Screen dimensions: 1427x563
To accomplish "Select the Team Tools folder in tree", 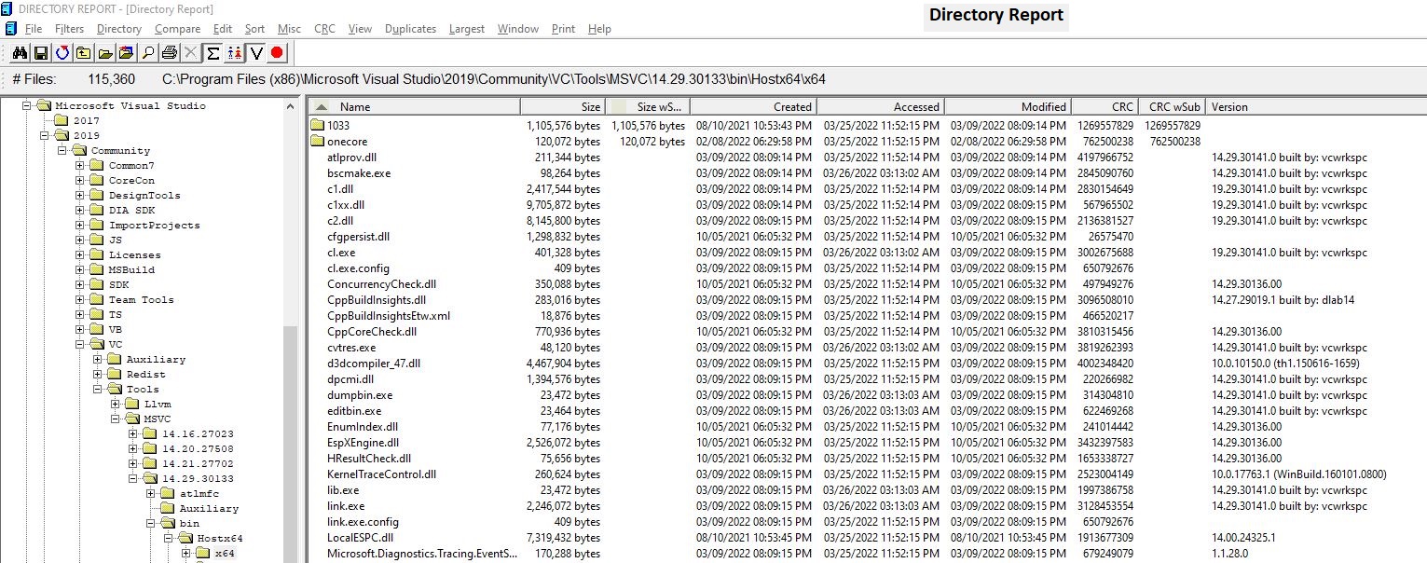I will [141, 300].
